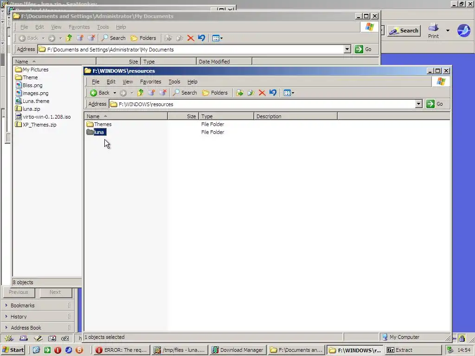The image size is (475, 356).
Task: Open Favorites menu in My Documents window
Action: [x=79, y=27]
